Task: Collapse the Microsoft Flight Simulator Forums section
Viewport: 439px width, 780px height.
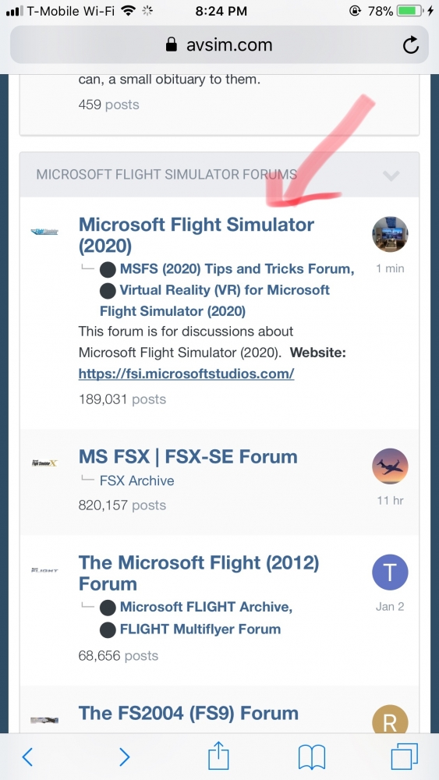Action: point(391,175)
